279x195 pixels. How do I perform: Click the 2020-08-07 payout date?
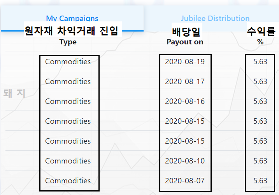tap(185, 181)
